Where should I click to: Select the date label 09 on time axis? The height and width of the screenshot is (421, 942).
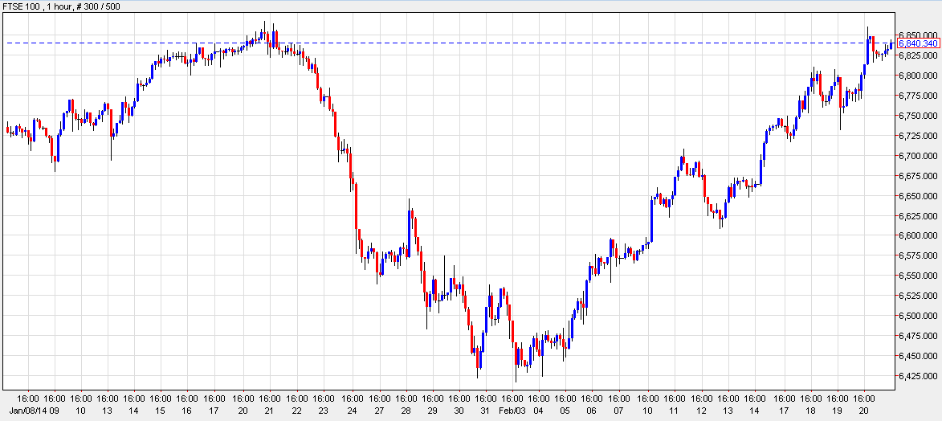coord(54,410)
